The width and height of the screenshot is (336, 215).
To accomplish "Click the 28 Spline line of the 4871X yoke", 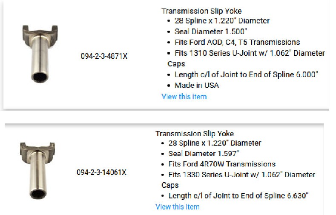I will pos(222,21).
